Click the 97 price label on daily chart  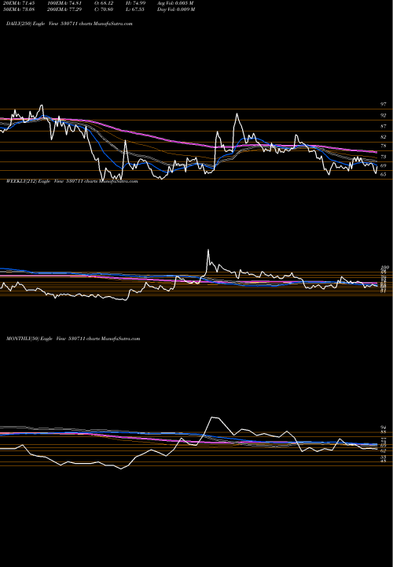point(384,104)
